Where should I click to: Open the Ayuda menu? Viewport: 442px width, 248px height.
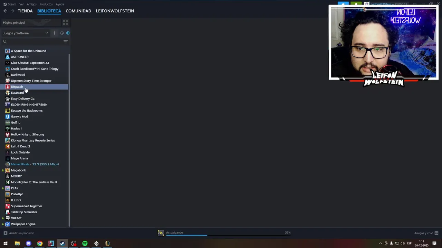[60, 4]
